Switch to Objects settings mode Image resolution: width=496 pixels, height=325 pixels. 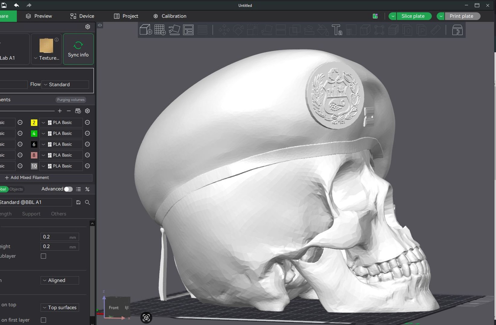16,189
